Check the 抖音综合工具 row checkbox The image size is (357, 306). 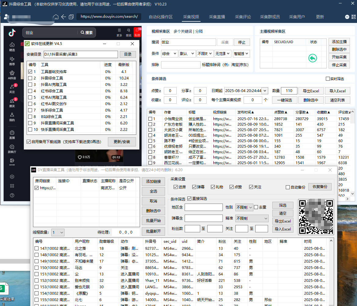coord(30,78)
